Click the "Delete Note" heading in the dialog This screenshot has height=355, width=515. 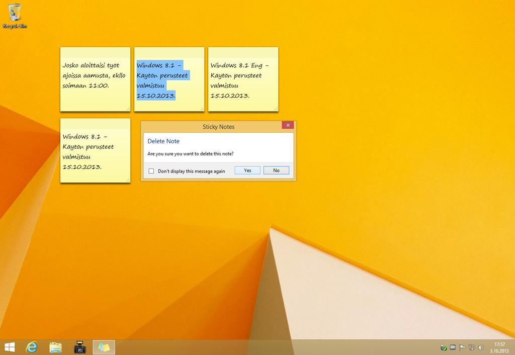[x=163, y=141]
